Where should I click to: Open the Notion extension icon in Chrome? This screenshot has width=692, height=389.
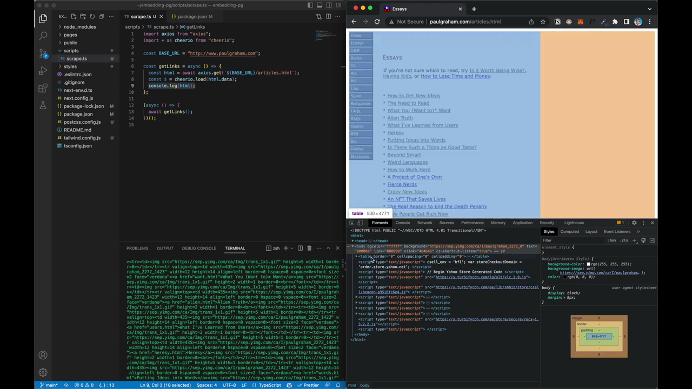[x=557, y=22]
